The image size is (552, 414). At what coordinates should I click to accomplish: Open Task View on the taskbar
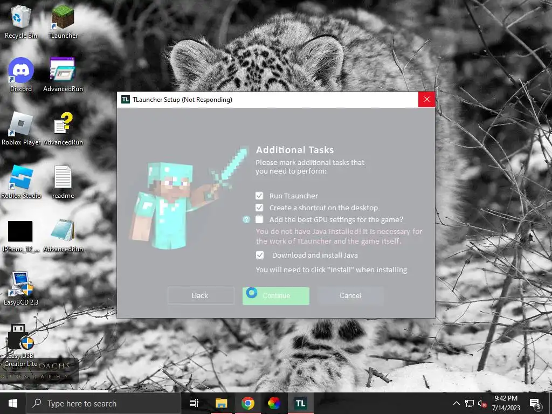tap(194, 403)
